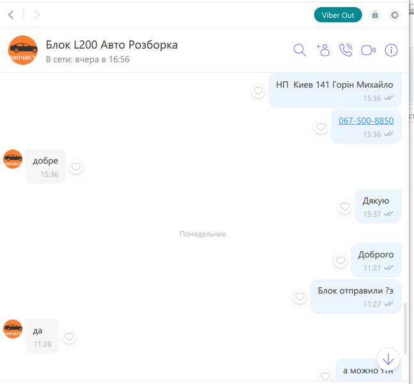The height and width of the screenshot is (384, 414).
Task: Click the chat scrollbar thumb
Action: pos(406,328)
